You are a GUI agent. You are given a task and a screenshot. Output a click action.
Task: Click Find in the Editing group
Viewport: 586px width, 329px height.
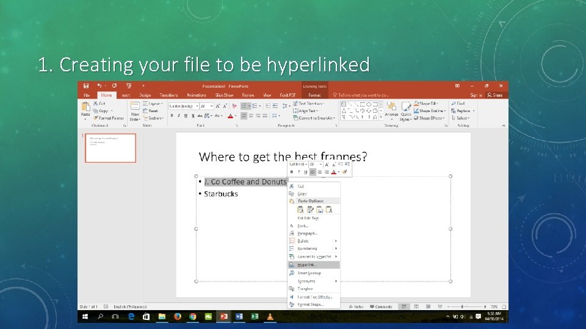point(458,104)
